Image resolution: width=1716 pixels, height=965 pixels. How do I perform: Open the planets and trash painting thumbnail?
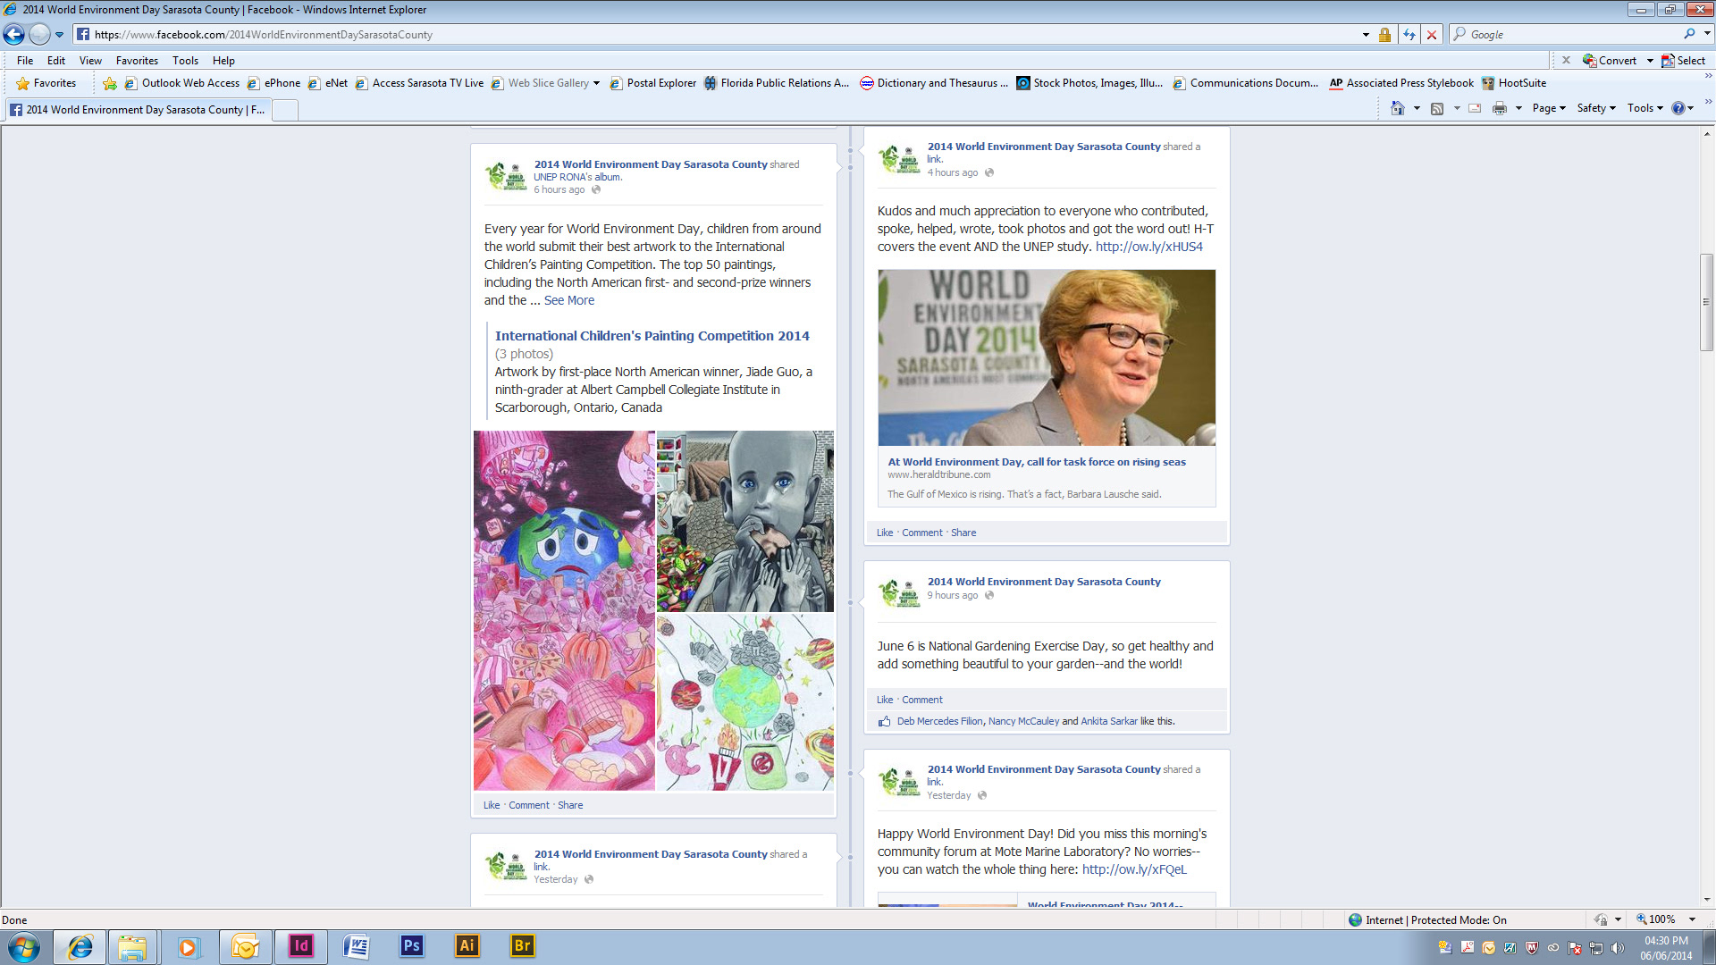[745, 702]
